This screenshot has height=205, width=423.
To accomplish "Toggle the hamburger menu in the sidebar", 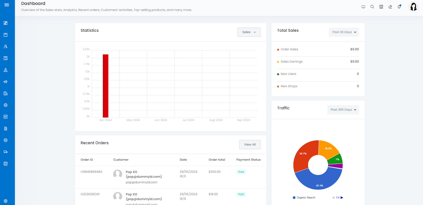I will 7,5.
